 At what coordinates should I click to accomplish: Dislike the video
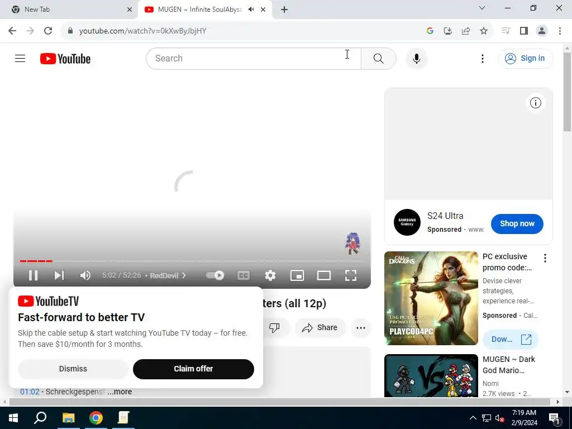pyautogui.click(x=274, y=327)
